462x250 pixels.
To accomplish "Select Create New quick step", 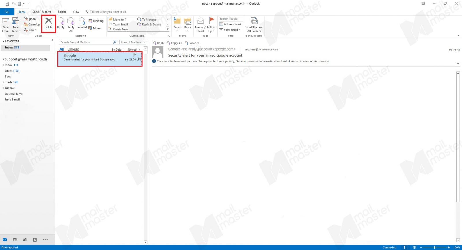I will pos(118,29).
